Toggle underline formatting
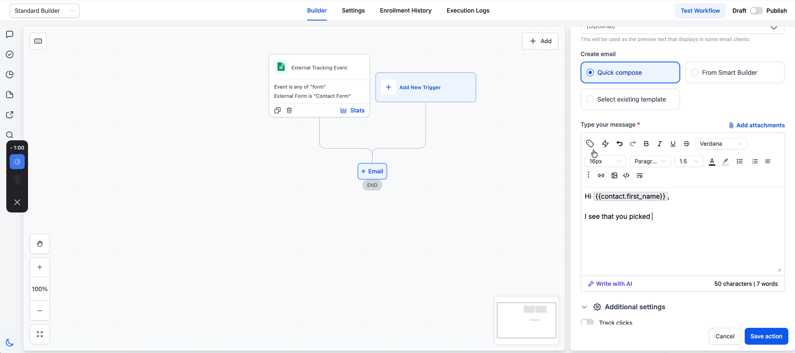 (x=673, y=144)
